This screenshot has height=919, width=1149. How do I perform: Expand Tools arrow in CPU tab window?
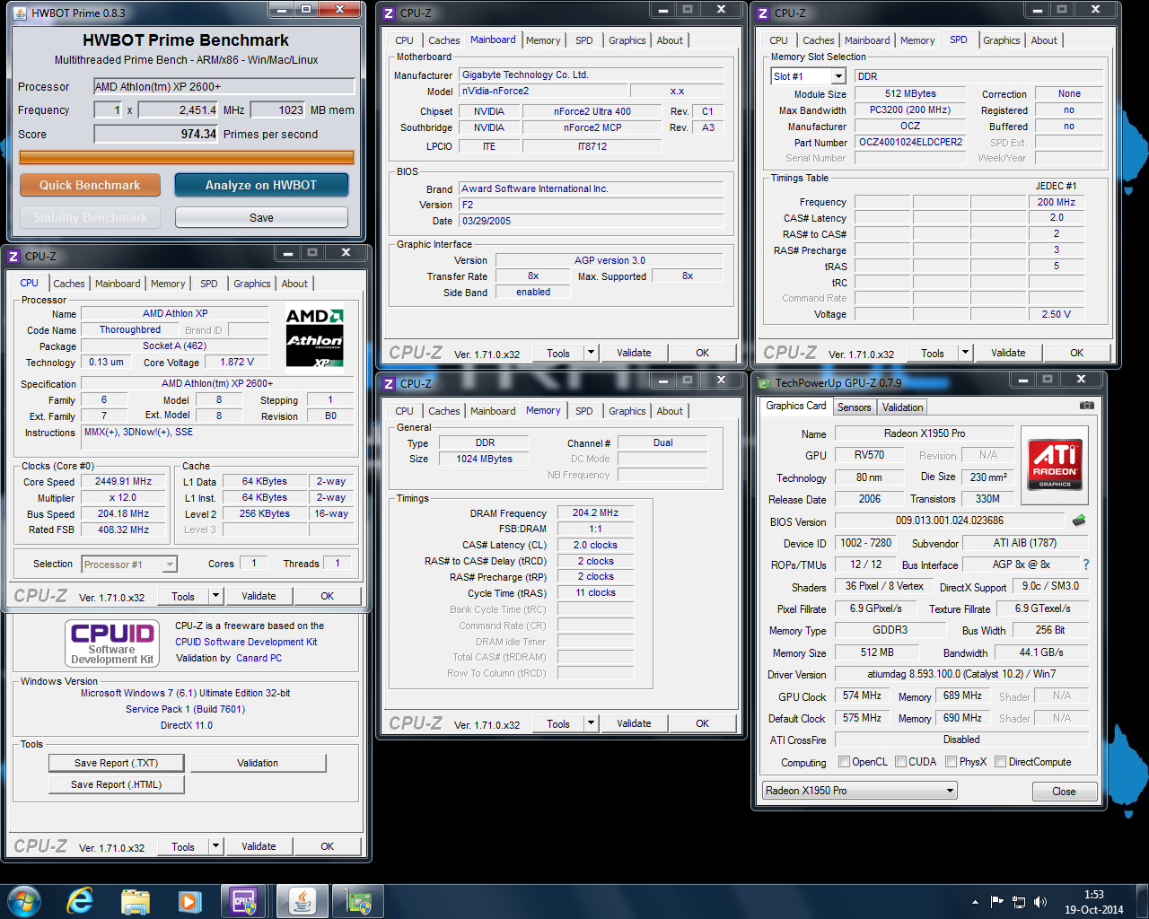click(x=215, y=596)
